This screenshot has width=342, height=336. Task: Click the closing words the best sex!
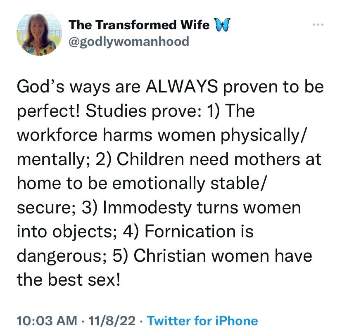69,280
